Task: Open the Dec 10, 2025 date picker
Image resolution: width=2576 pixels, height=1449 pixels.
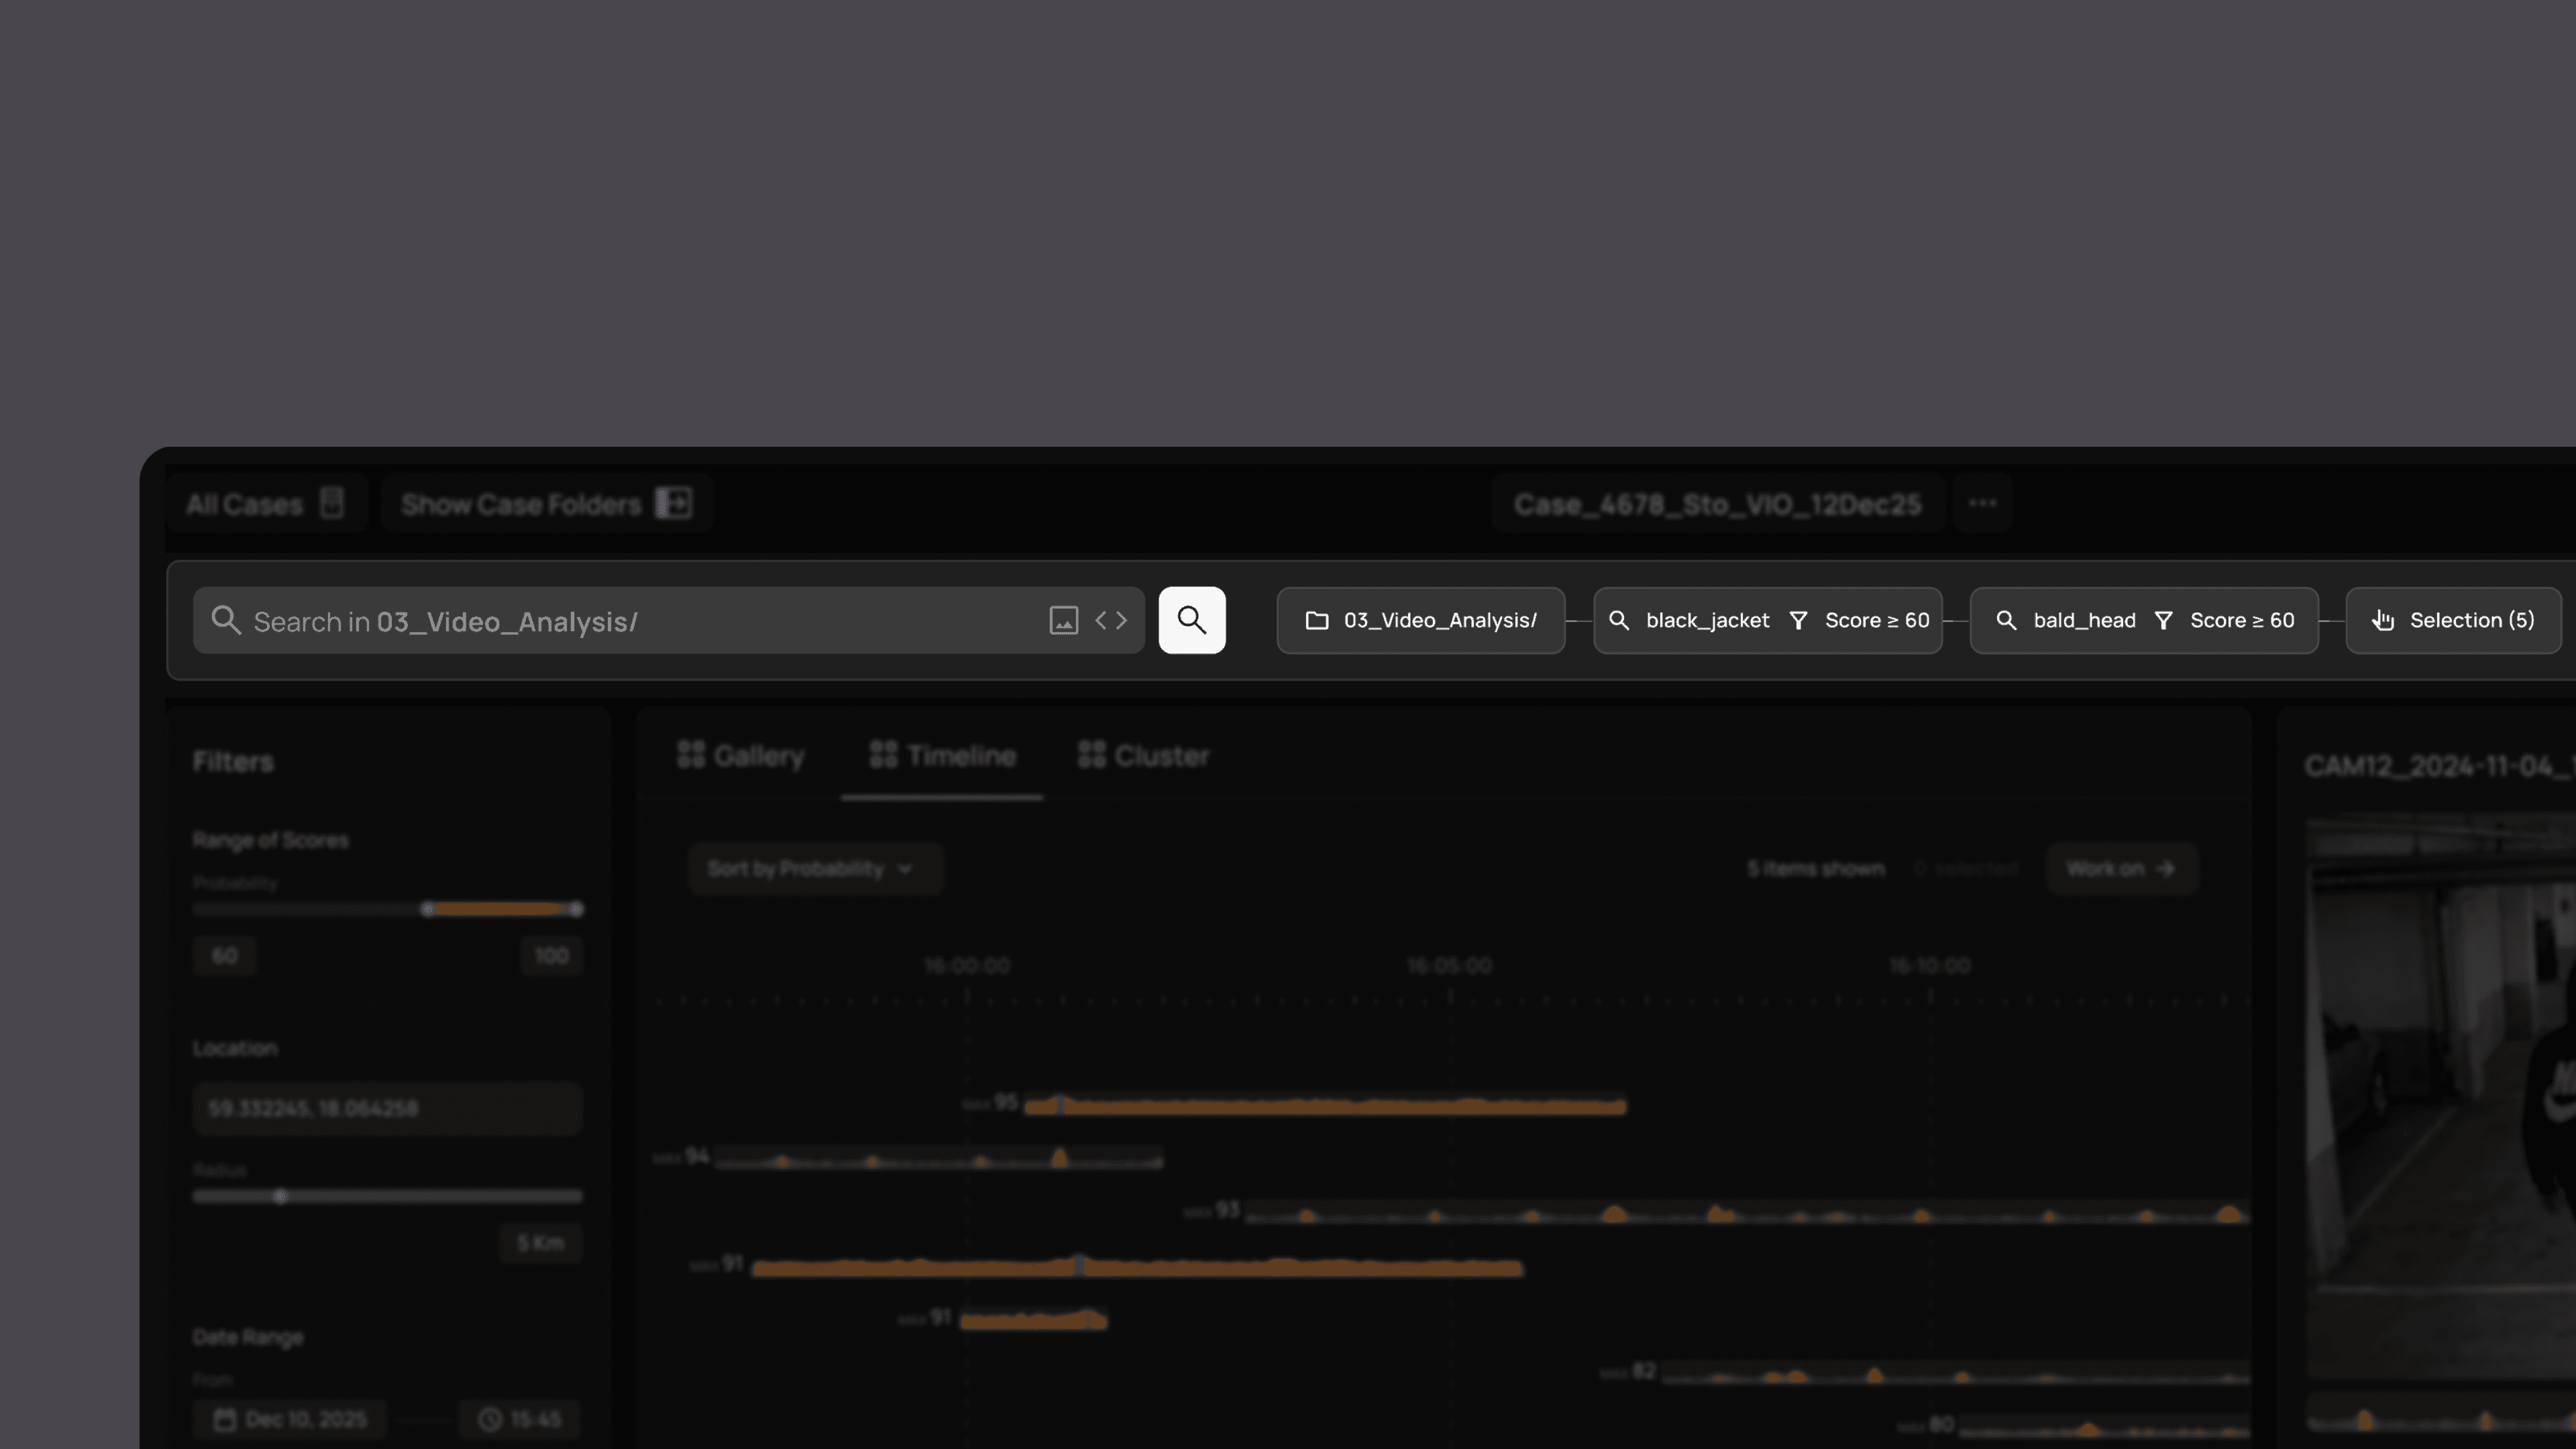Action: 290,1418
